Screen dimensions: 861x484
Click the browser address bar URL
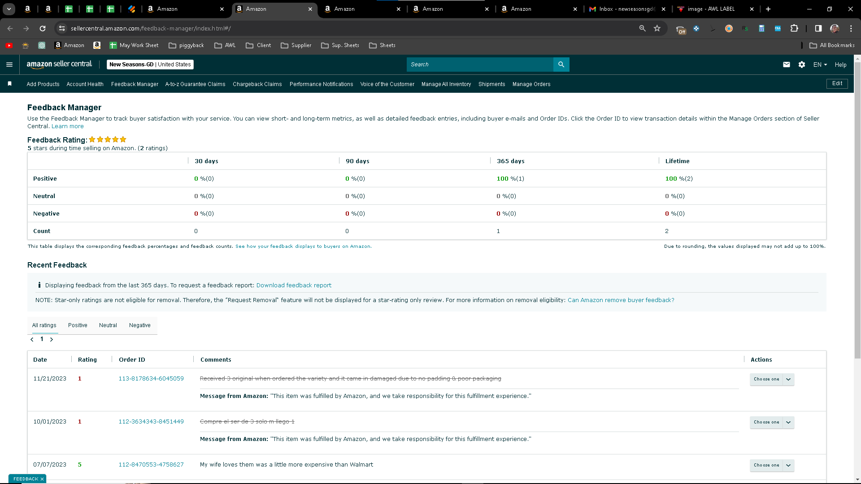coord(151,28)
